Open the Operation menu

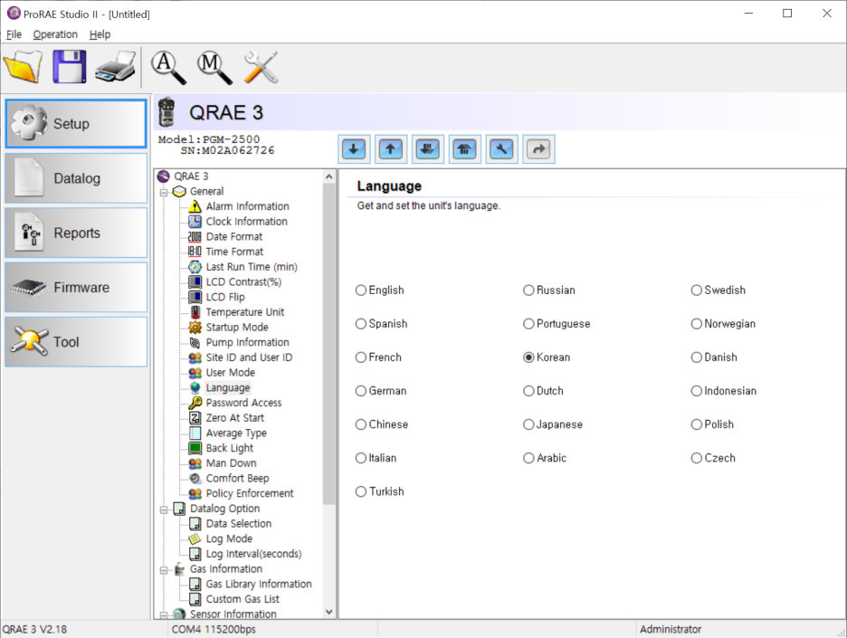(55, 34)
